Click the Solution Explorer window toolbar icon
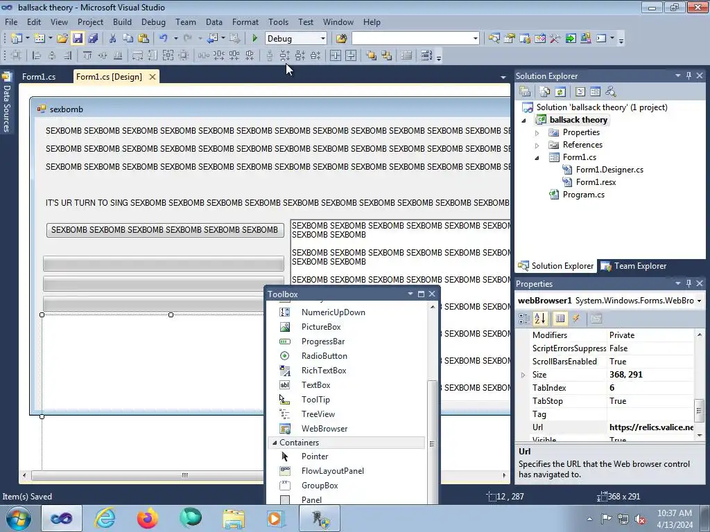The width and height of the screenshot is (710, 532). (x=494, y=39)
